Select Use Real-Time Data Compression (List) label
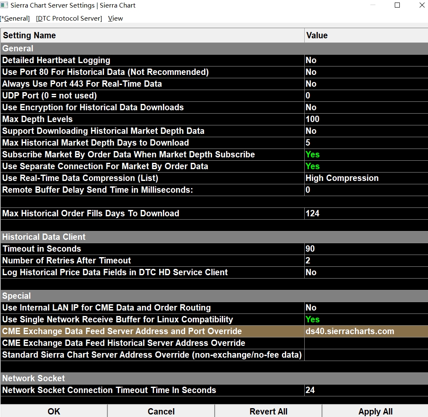This screenshot has height=417, width=428. (80, 178)
